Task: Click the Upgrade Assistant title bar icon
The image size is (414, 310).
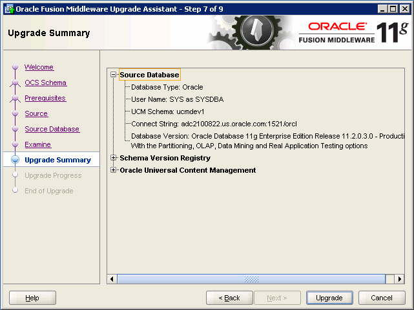Action: point(9,9)
